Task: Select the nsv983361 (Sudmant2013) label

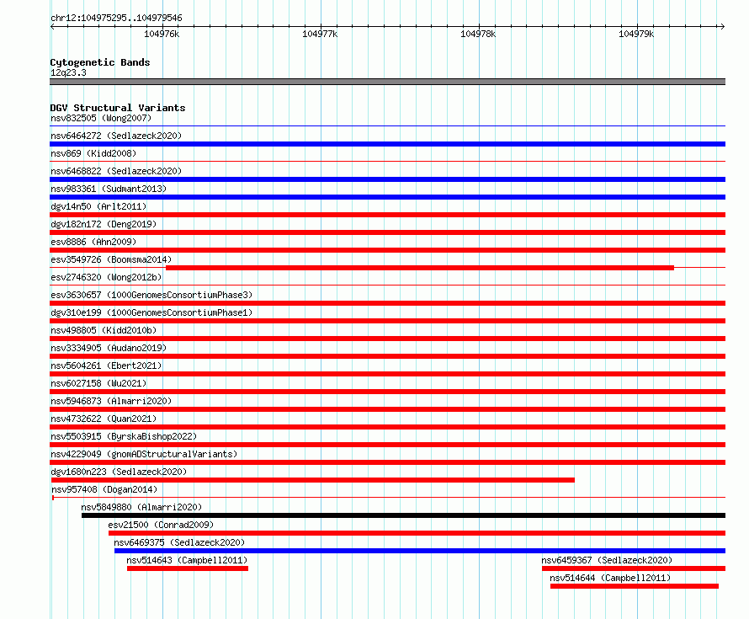Action: (109, 189)
